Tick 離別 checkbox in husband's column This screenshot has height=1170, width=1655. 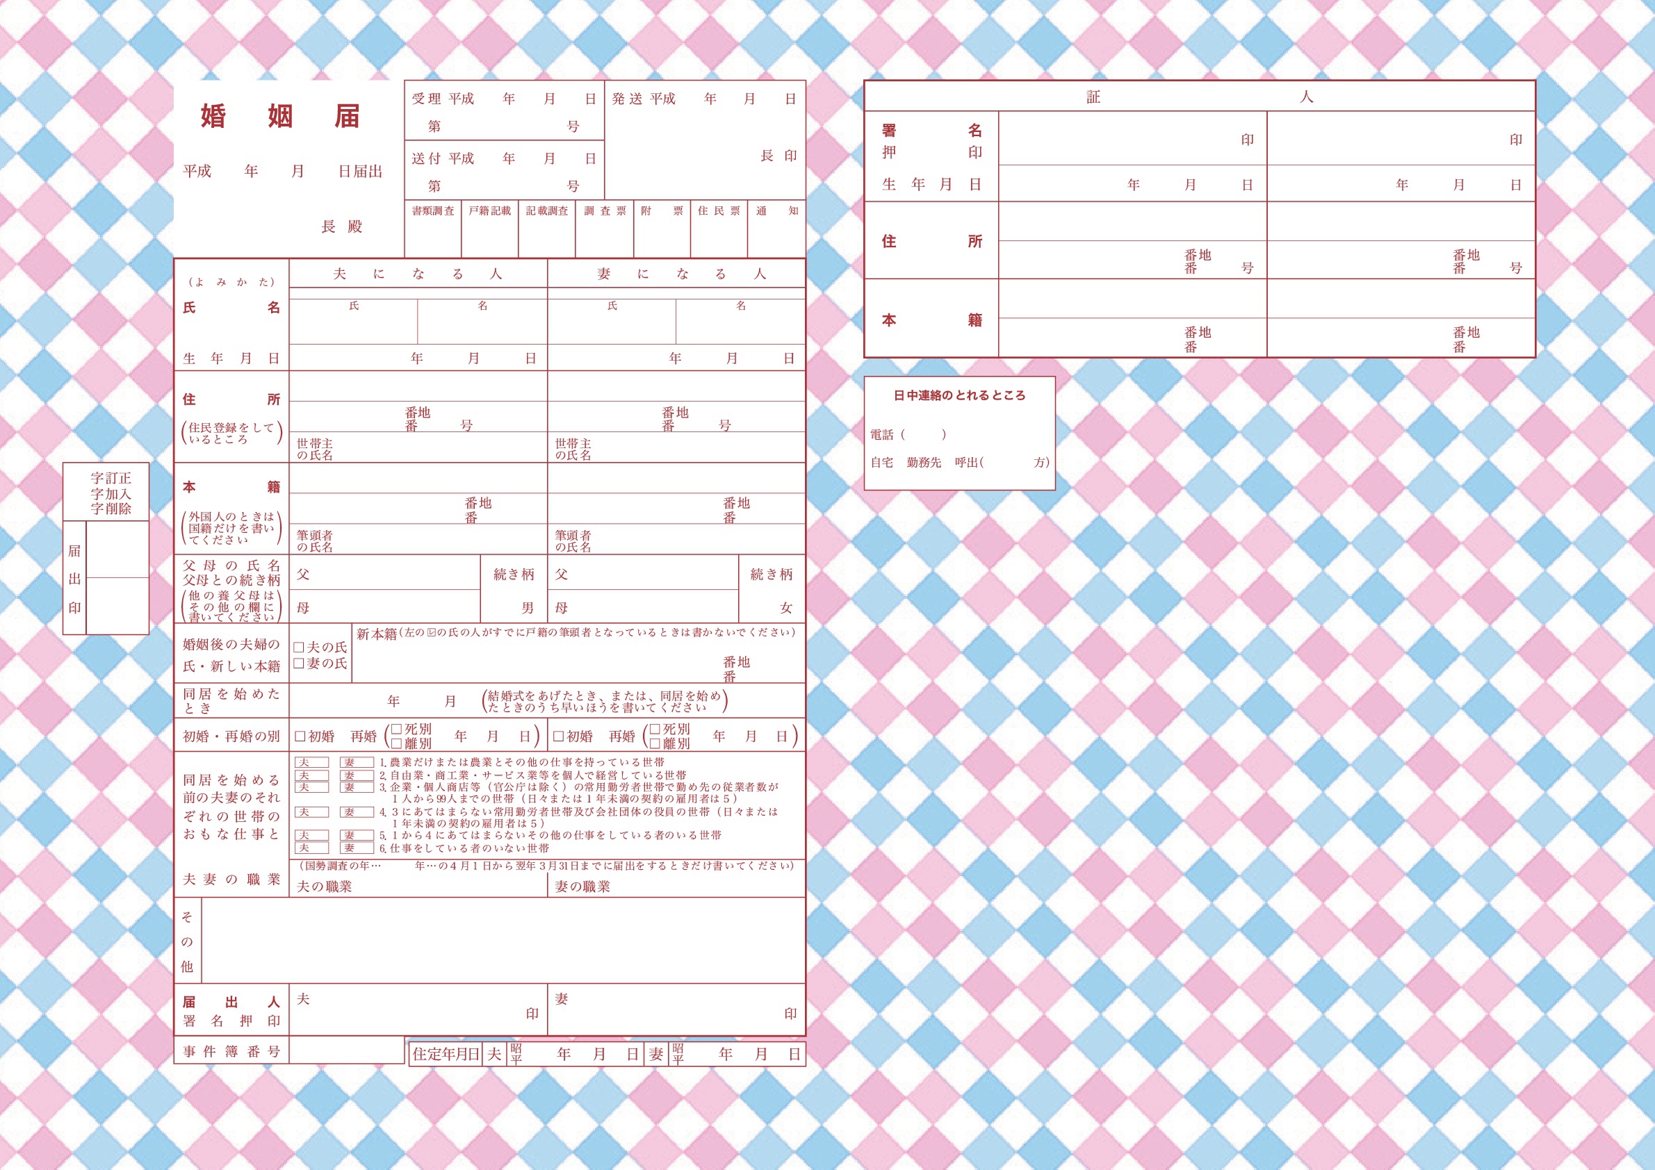[396, 743]
